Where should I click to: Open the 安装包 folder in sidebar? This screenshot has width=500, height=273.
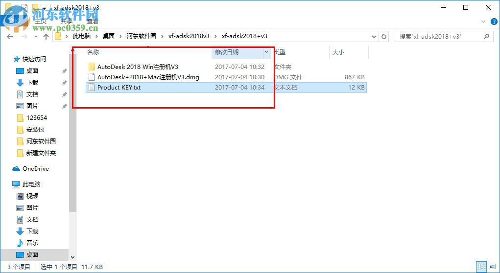(x=35, y=129)
